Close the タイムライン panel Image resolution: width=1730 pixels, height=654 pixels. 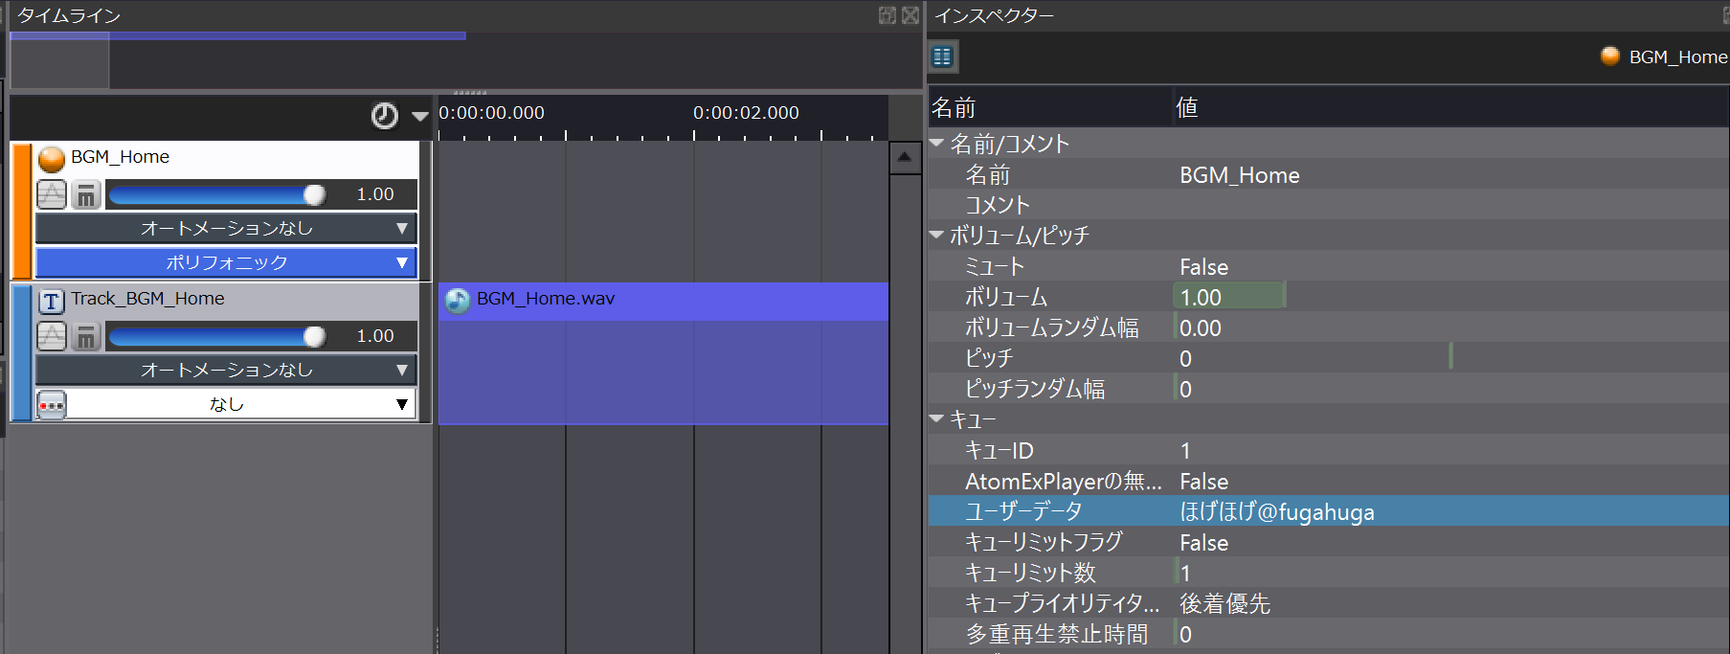click(910, 15)
